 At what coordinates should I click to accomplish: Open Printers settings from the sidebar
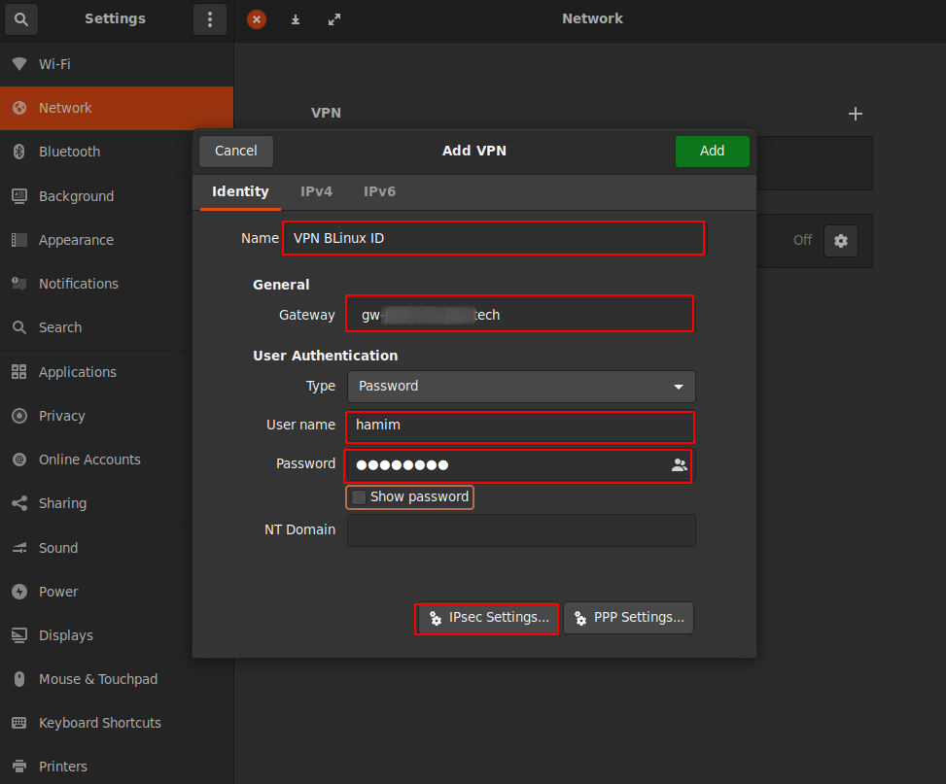click(x=63, y=766)
